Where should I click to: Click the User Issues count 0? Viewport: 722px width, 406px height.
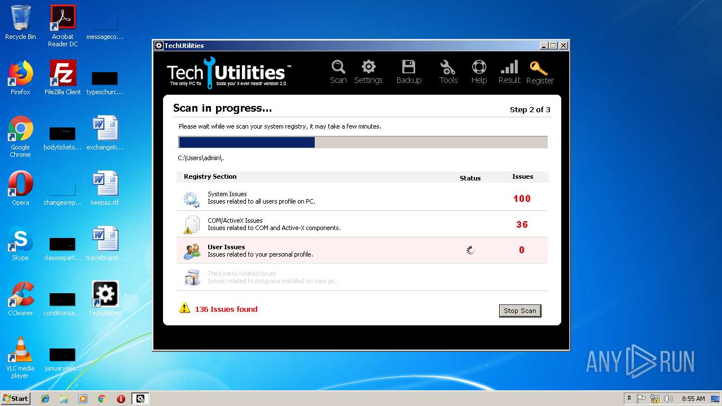(x=522, y=250)
